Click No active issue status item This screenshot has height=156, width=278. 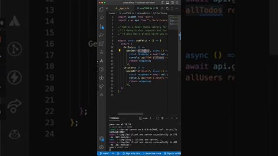coord(152,153)
